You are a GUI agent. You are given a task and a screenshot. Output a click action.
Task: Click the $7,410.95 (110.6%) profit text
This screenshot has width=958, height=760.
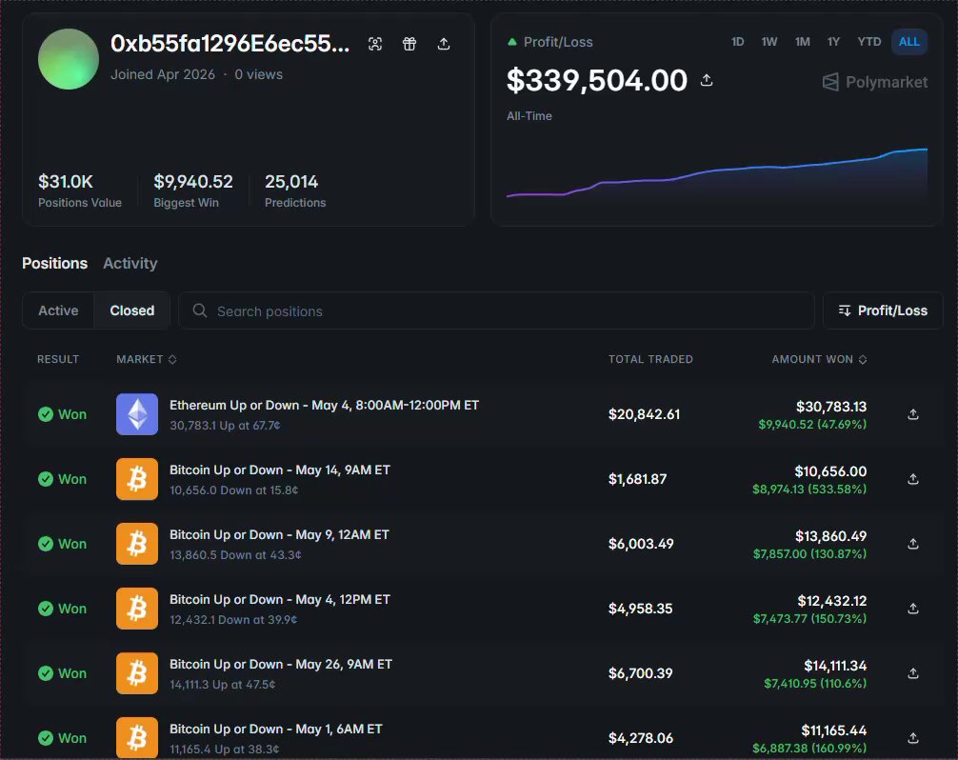tap(815, 683)
